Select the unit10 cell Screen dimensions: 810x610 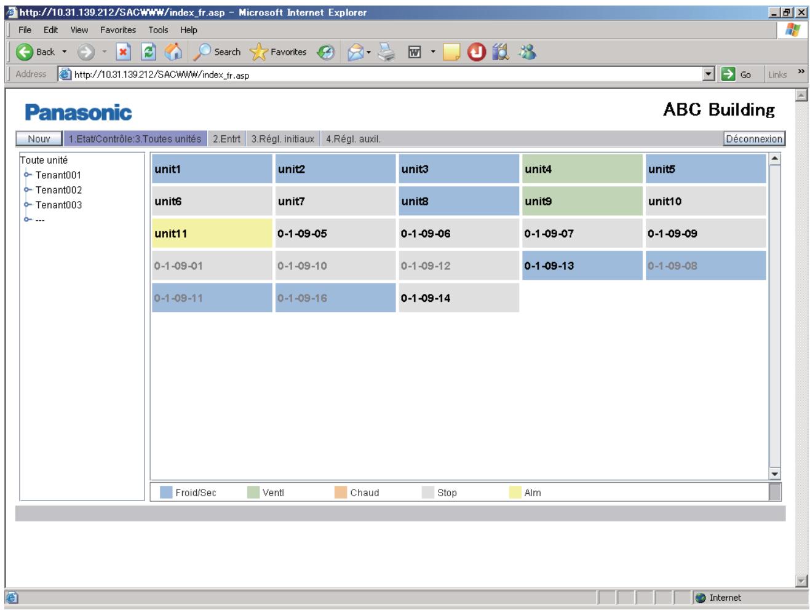[x=705, y=201]
